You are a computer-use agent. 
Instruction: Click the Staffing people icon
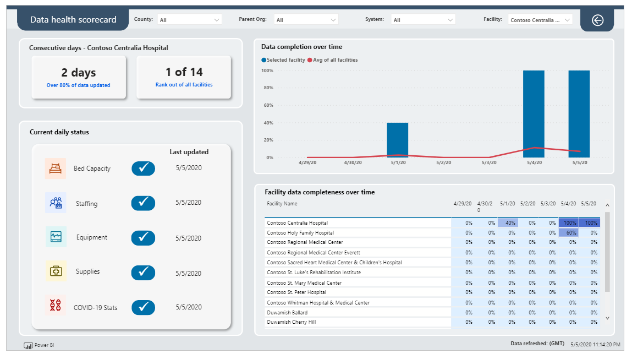[x=56, y=203]
